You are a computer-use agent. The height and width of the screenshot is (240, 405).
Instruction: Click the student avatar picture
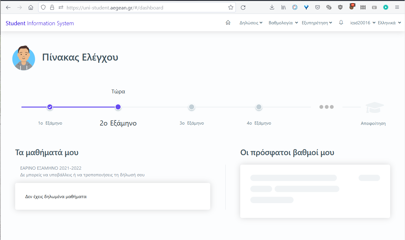(x=24, y=58)
